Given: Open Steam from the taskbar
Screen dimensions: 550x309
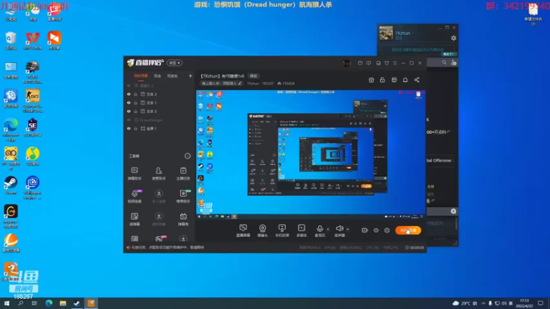Looking at the screenshot, I should pyautogui.click(x=76, y=303).
